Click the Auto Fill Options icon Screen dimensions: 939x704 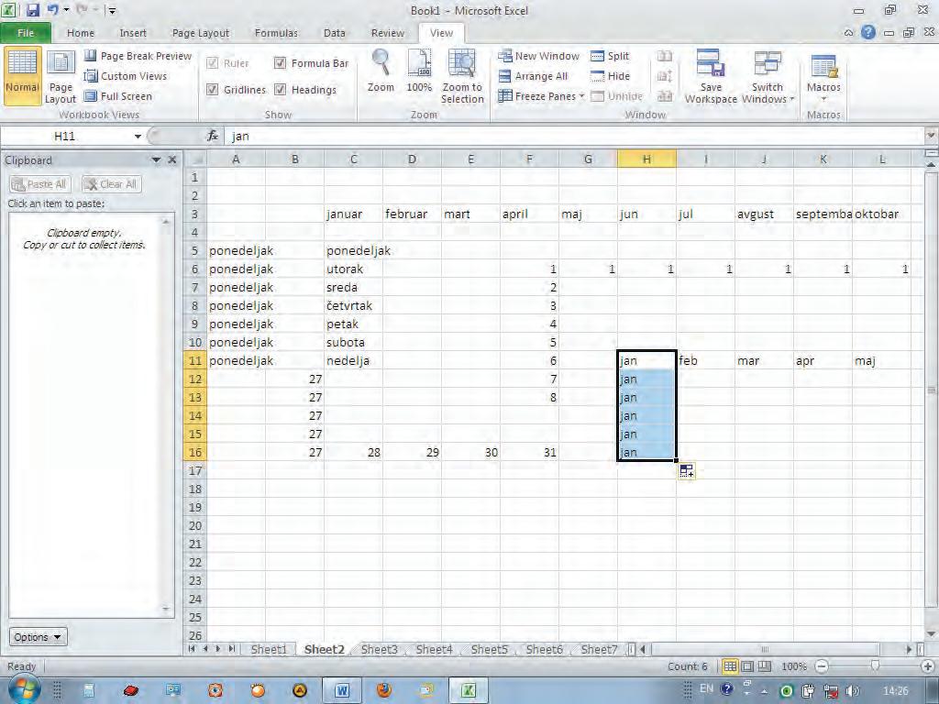pos(686,471)
